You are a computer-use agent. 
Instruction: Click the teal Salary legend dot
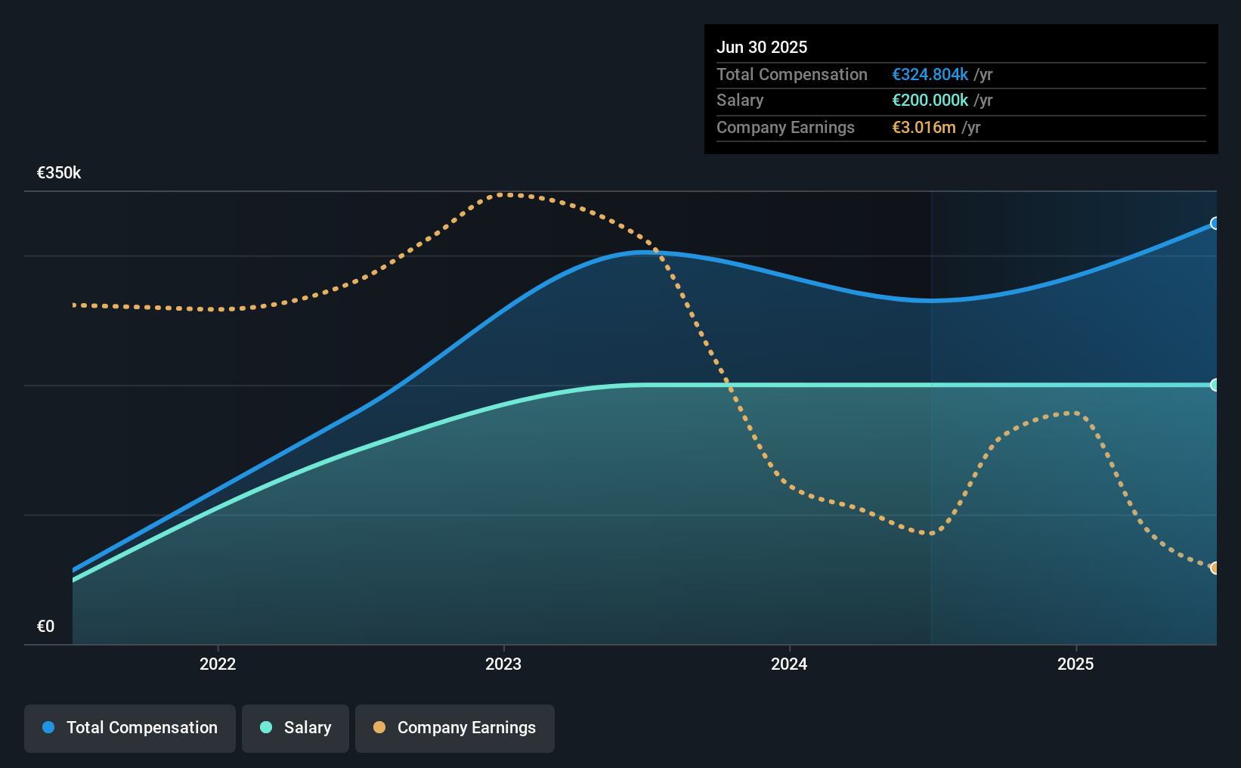[x=266, y=727]
